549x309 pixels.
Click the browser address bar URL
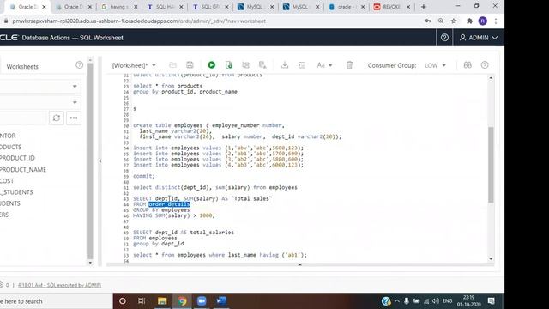(139, 21)
